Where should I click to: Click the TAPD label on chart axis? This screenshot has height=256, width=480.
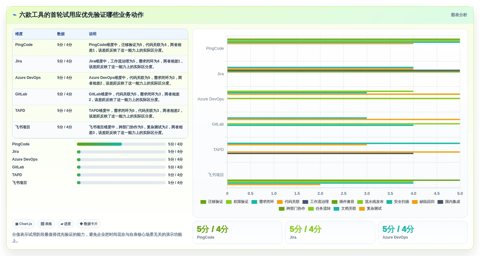coord(219,150)
